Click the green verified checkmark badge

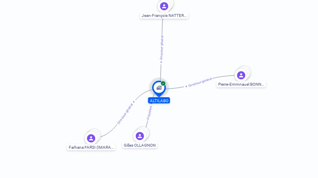163,83
